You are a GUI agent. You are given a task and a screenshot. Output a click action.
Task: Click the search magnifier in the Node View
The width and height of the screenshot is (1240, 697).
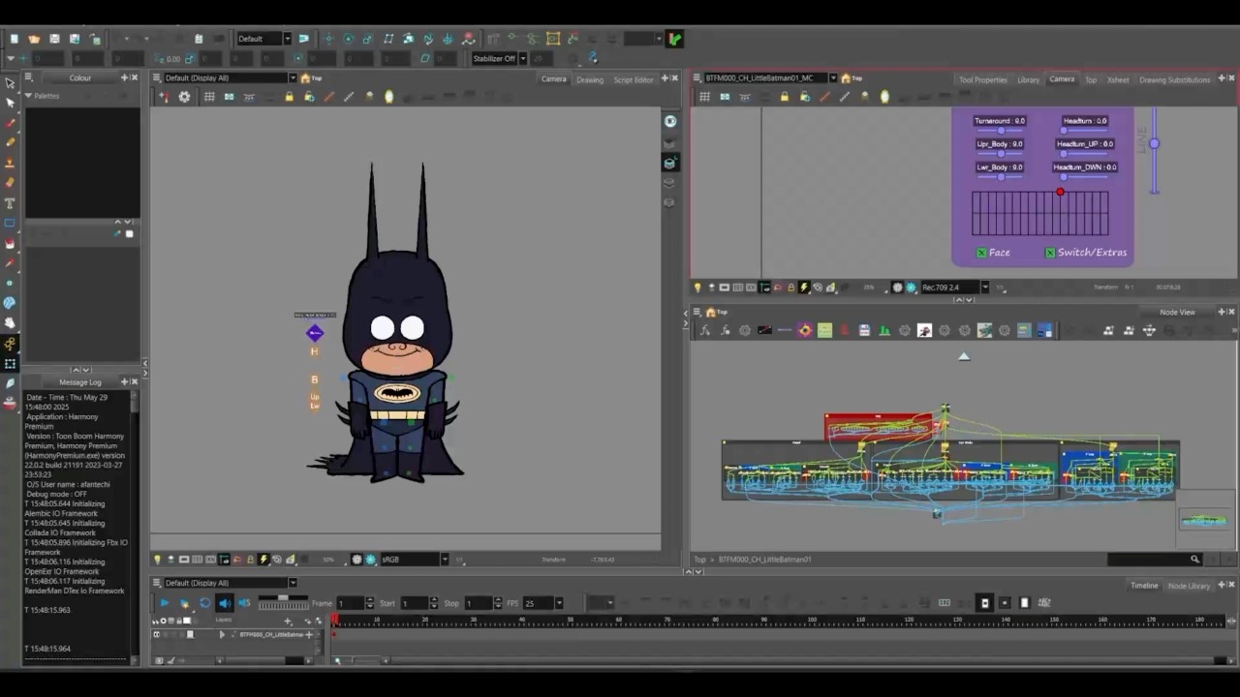click(x=1194, y=560)
